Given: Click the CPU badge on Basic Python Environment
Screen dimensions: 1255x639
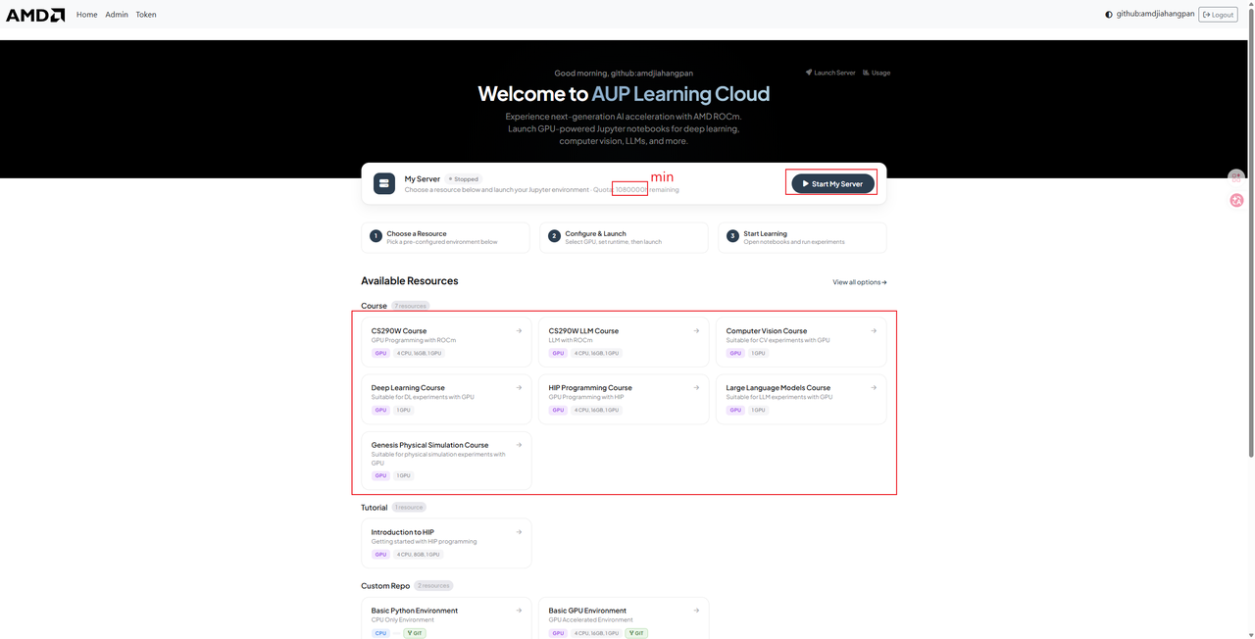Looking at the screenshot, I should coord(380,633).
